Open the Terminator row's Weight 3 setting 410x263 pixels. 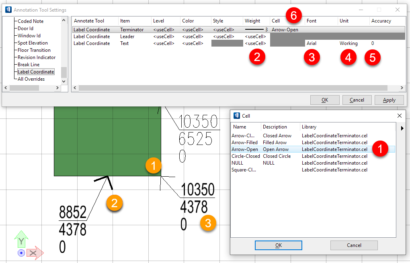[256, 30]
